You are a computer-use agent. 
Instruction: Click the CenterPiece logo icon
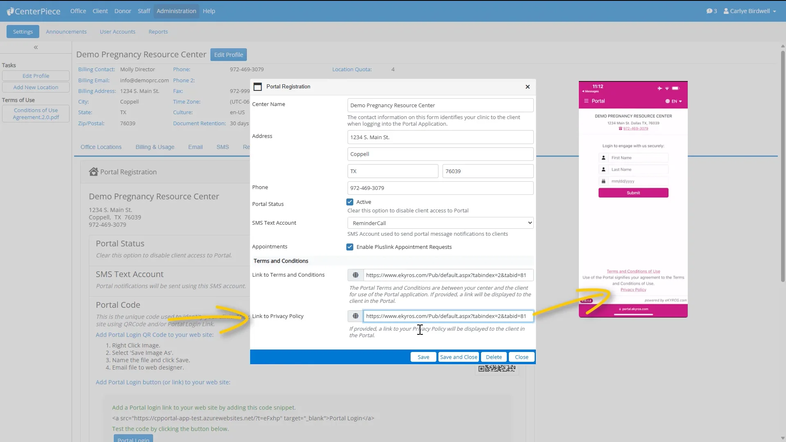11,11
